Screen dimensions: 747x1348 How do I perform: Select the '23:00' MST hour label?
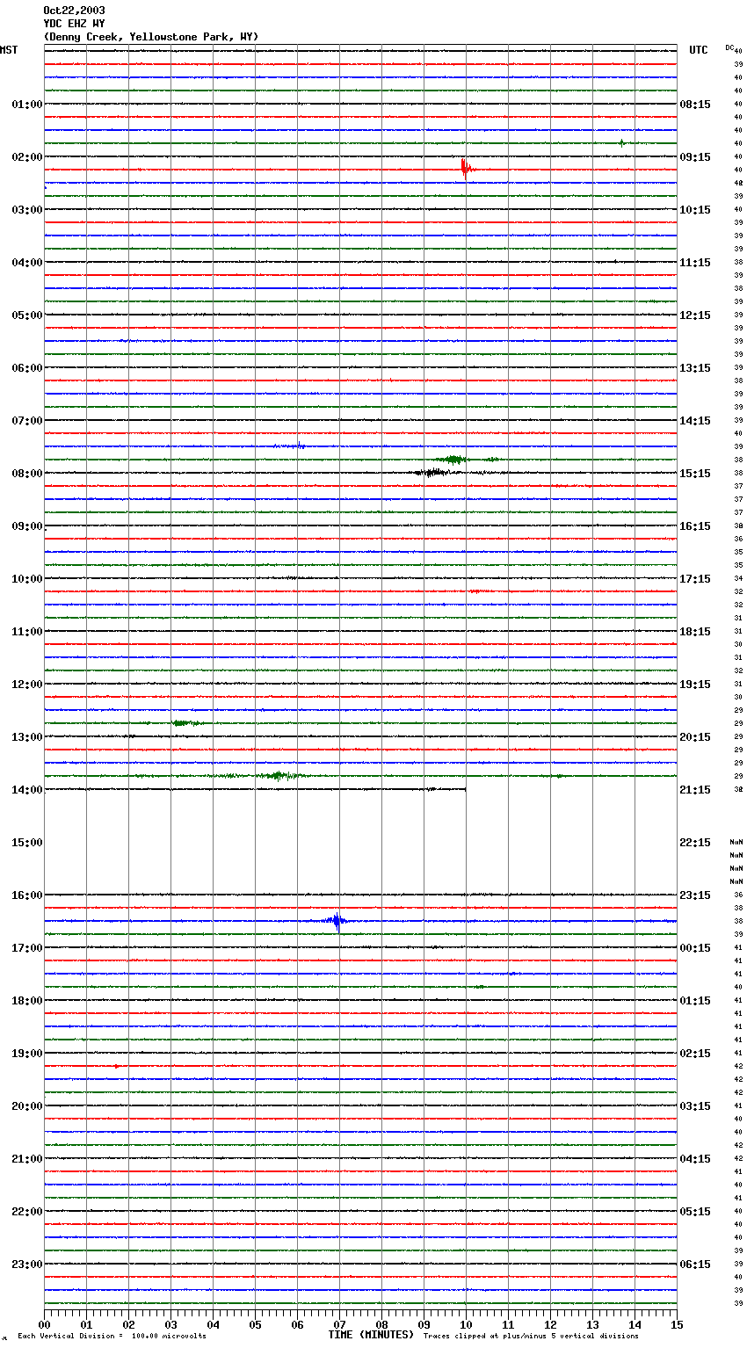[27, 1264]
